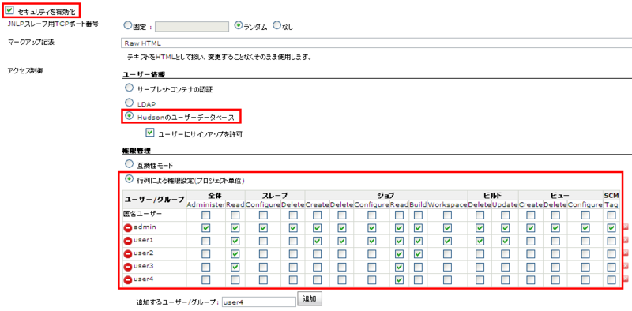632x311 pixels.
Task: Remove user4 with the red minus icon
Action: (128, 279)
